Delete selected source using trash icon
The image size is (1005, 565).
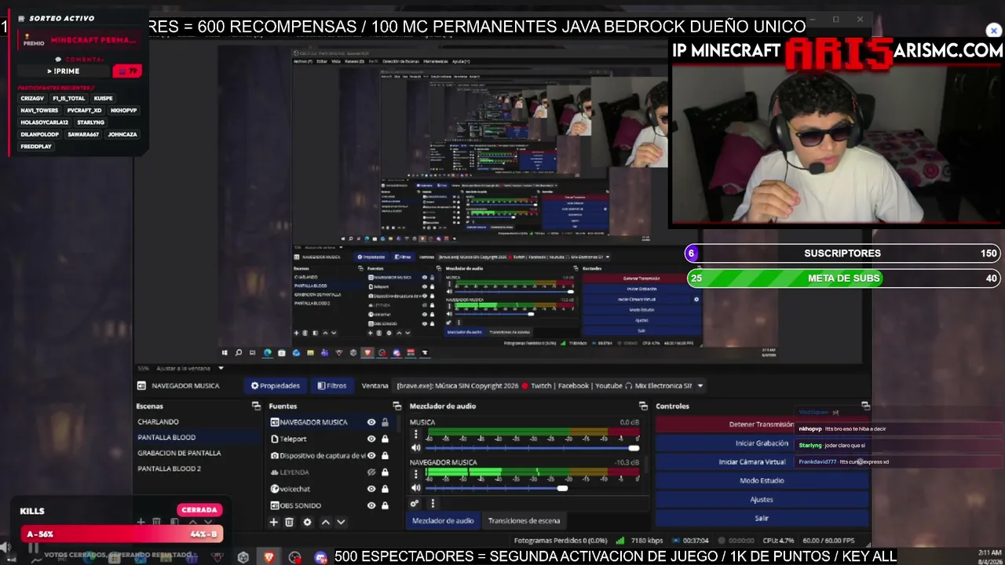pyautogui.click(x=289, y=522)
